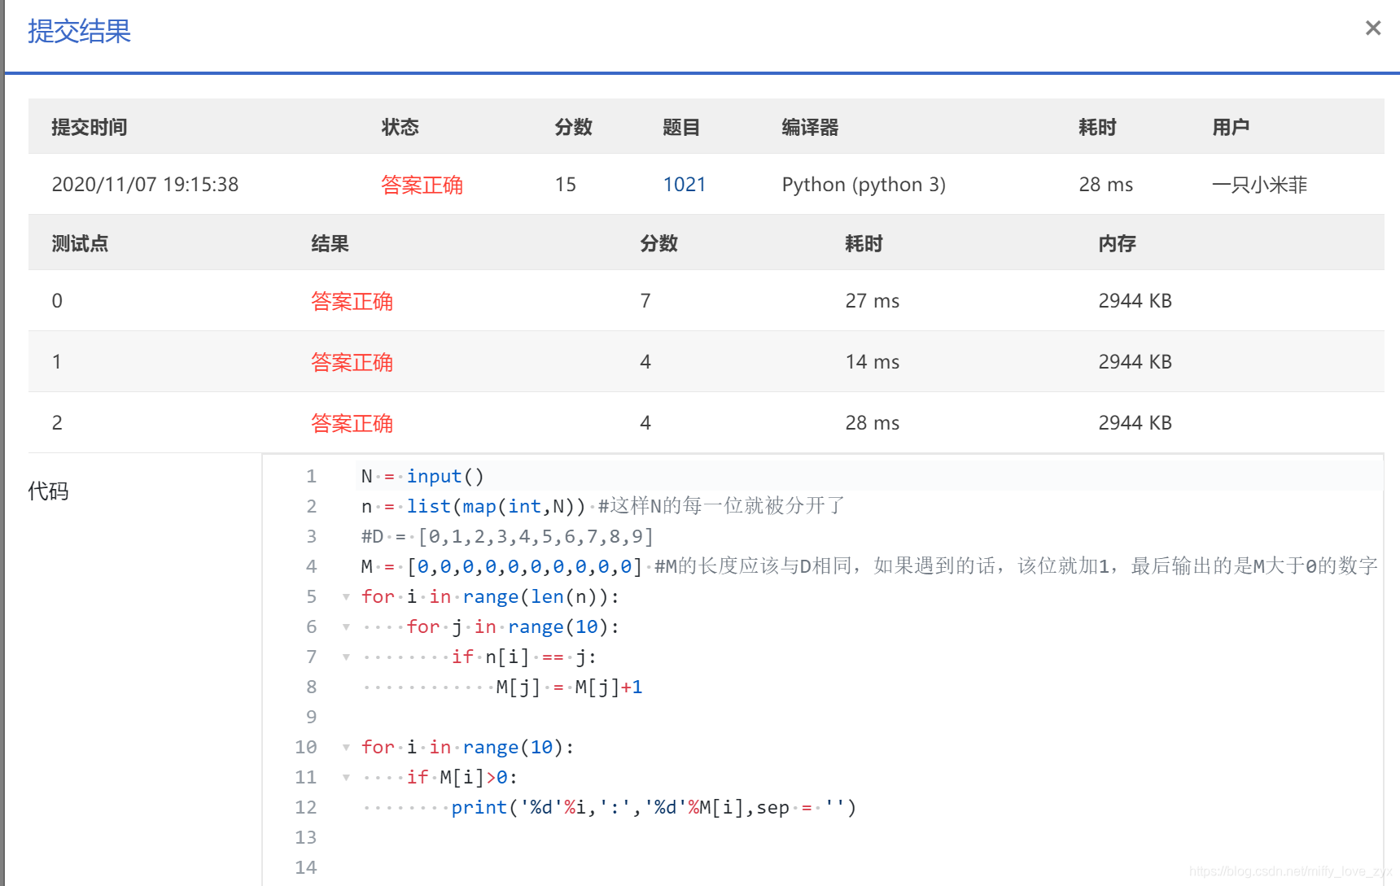1400x886 pixels.
Task: Open problem 1021 link
Action: click(685, 184)
